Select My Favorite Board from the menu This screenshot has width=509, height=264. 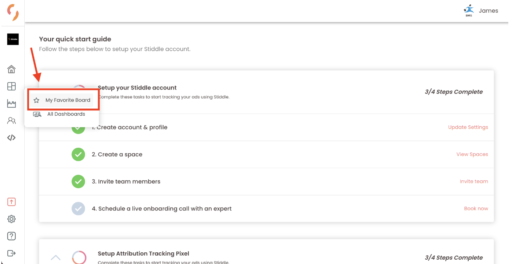click(62, 100)
